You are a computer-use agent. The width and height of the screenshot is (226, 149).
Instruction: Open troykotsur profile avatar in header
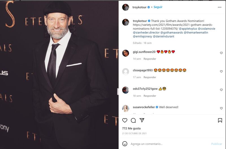tap(126, 7)
